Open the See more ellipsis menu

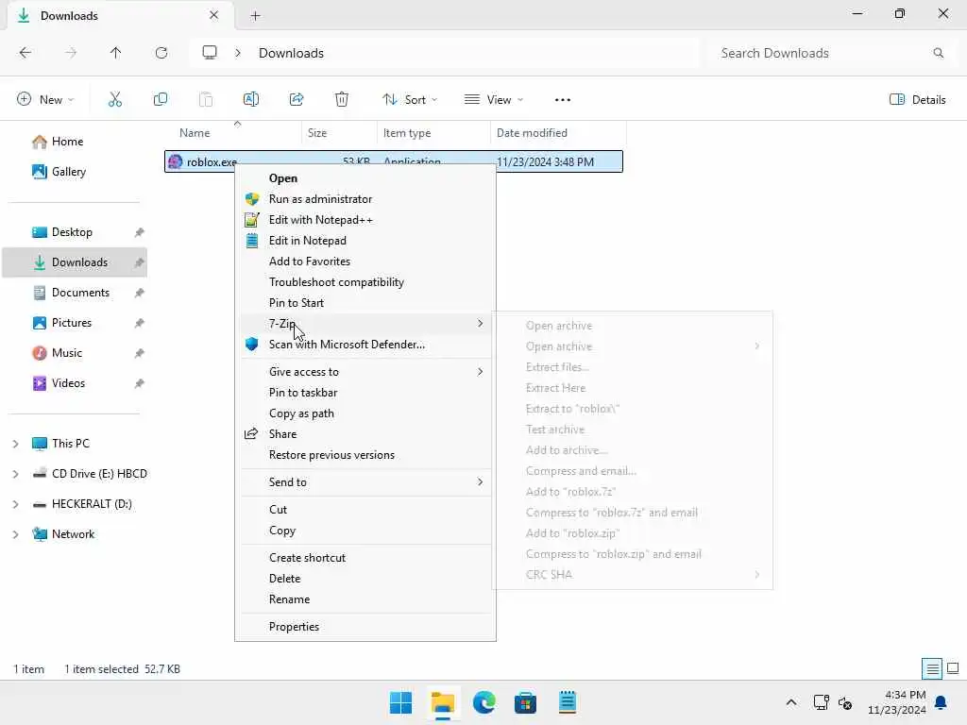coord(563,100)
